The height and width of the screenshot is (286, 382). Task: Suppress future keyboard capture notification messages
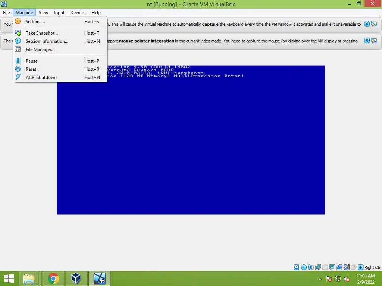(x=374, y=24)
